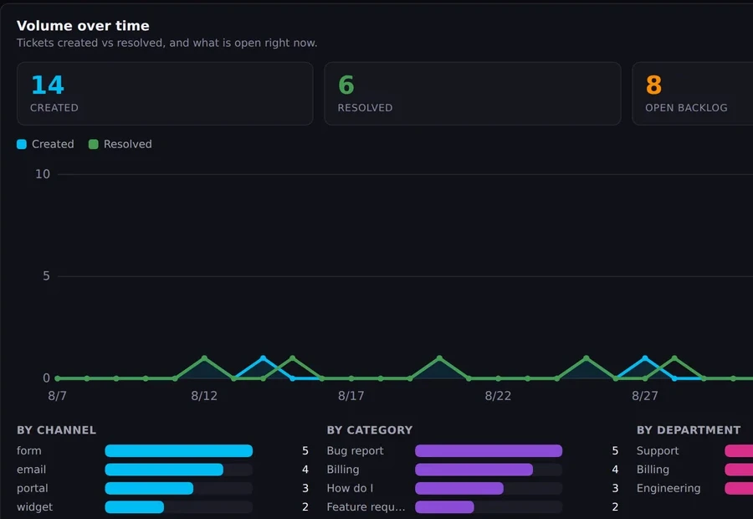Click the y-axis value 5
This screenshot has width=753, height=519.
46,276
